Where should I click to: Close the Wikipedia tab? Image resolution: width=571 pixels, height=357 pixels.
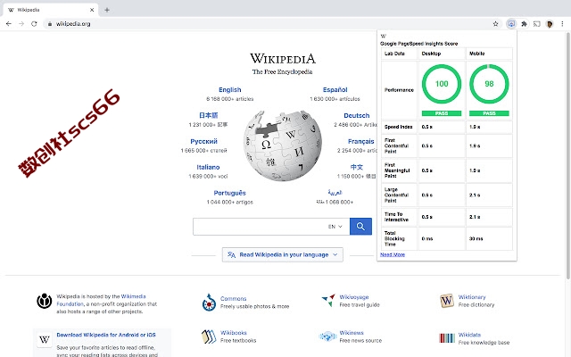[x=92, y=10]
